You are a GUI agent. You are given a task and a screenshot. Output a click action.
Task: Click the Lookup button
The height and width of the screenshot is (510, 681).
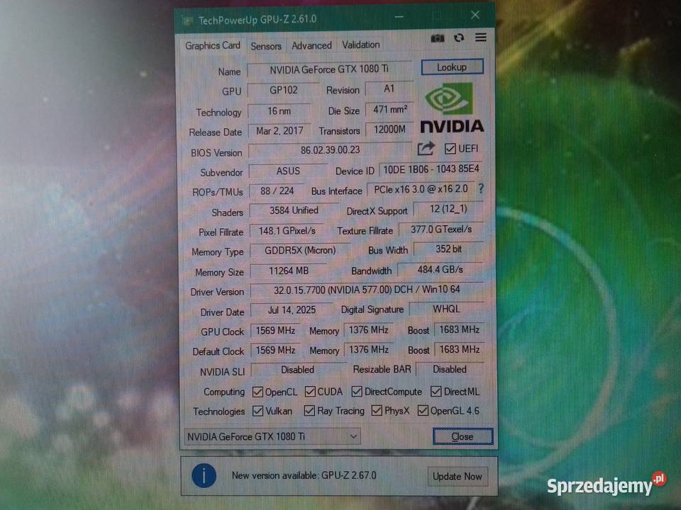pos(452,67)
